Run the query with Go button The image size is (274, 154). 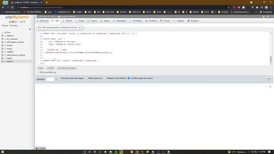coord(269,78)
